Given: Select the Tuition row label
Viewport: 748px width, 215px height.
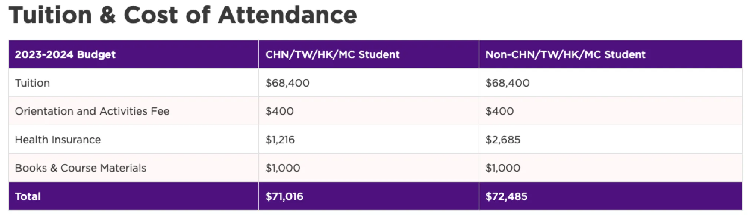Looking at the screenshot, I should (32, 83).
